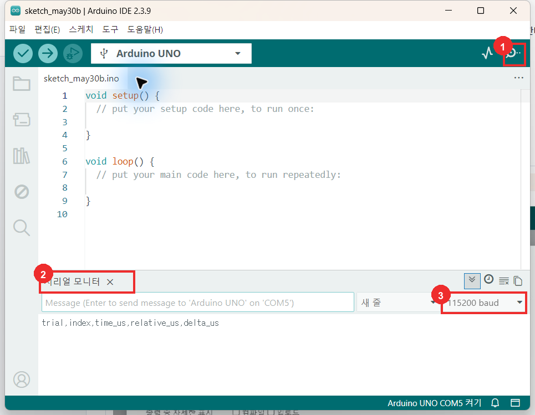Open the 파일 menu
535x415 pixels.
[17, 30]
